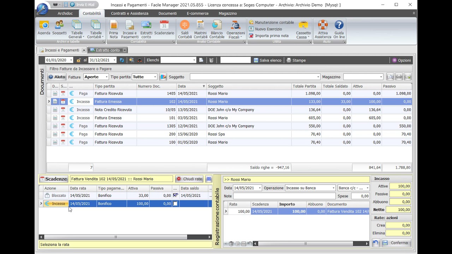Open Estratti conto ribbon icon

tap(146, 30)
